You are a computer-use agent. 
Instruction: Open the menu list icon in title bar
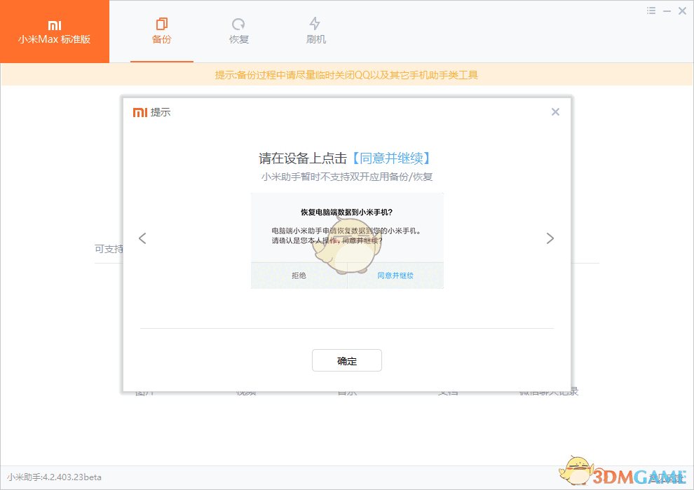[651, 11]
